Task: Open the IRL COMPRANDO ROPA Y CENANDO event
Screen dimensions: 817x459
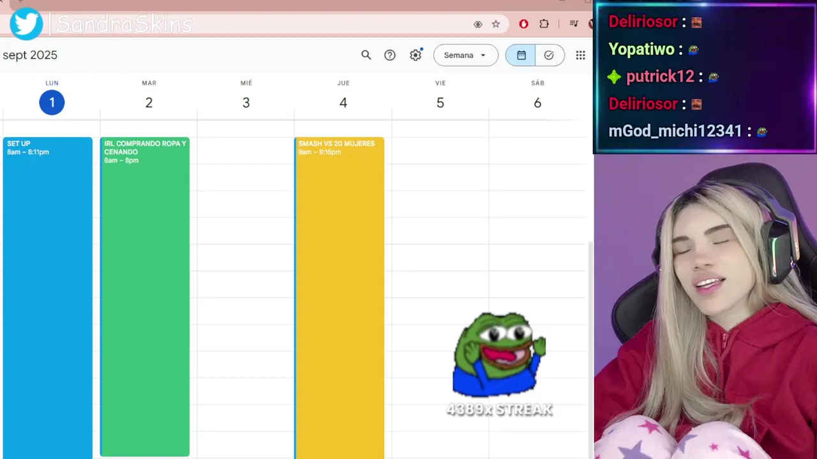Action: tap(145, 296)
